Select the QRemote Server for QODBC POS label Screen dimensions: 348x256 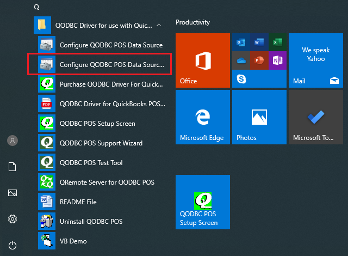(x=107, y=182)
